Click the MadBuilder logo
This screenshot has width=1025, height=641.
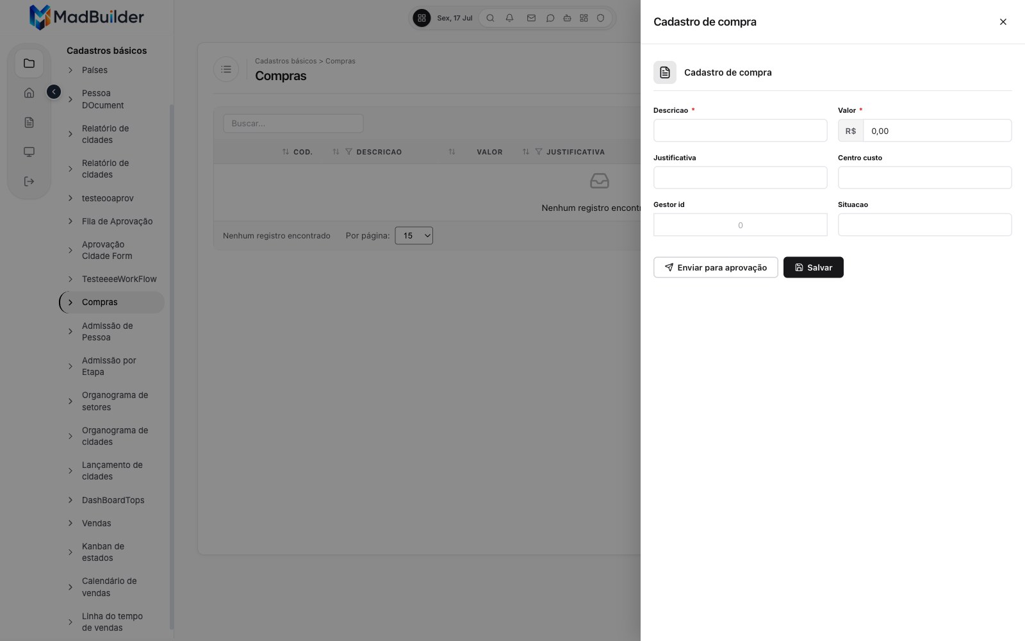(86, 17)
